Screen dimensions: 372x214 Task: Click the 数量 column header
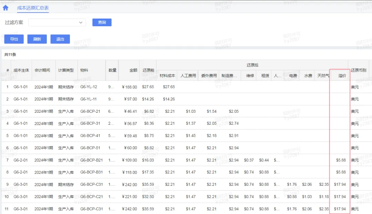[112, 70]
